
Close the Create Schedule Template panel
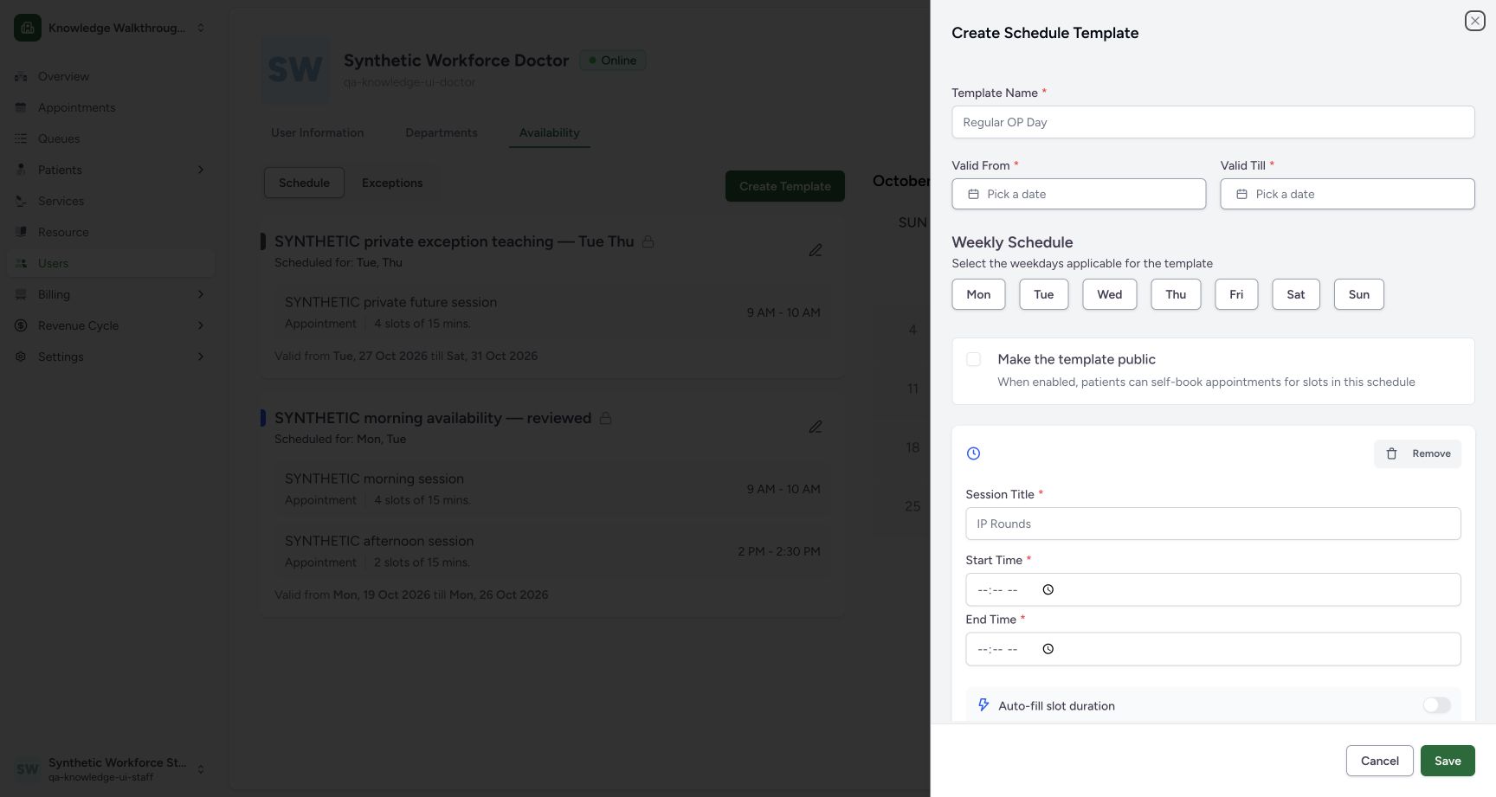point(1475,21)
